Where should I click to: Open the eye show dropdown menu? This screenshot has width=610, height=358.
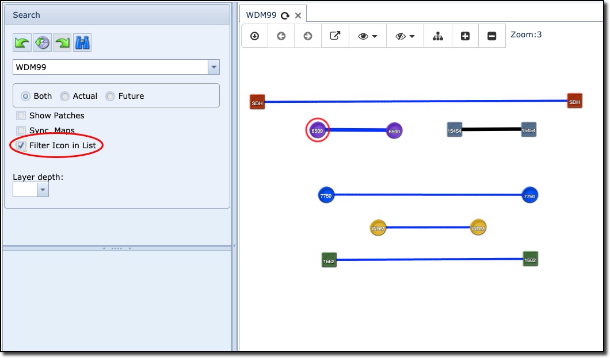click(368, 36)
